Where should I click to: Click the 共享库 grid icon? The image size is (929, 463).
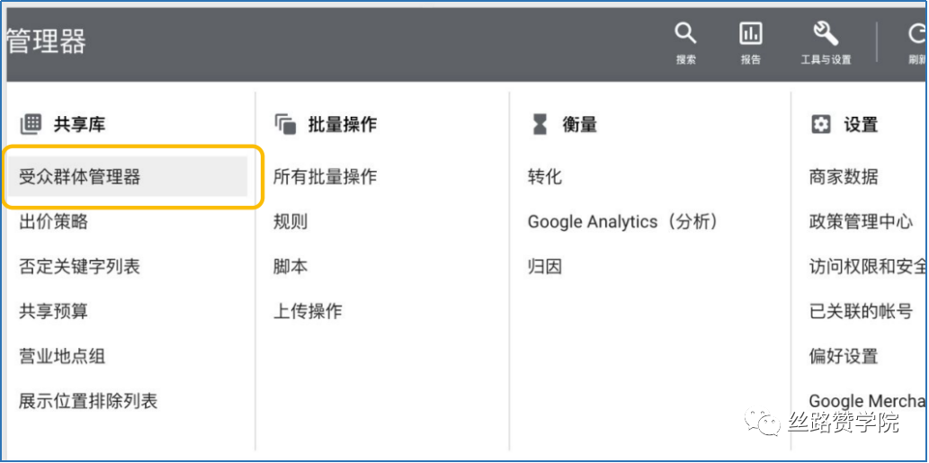[31, 124]
